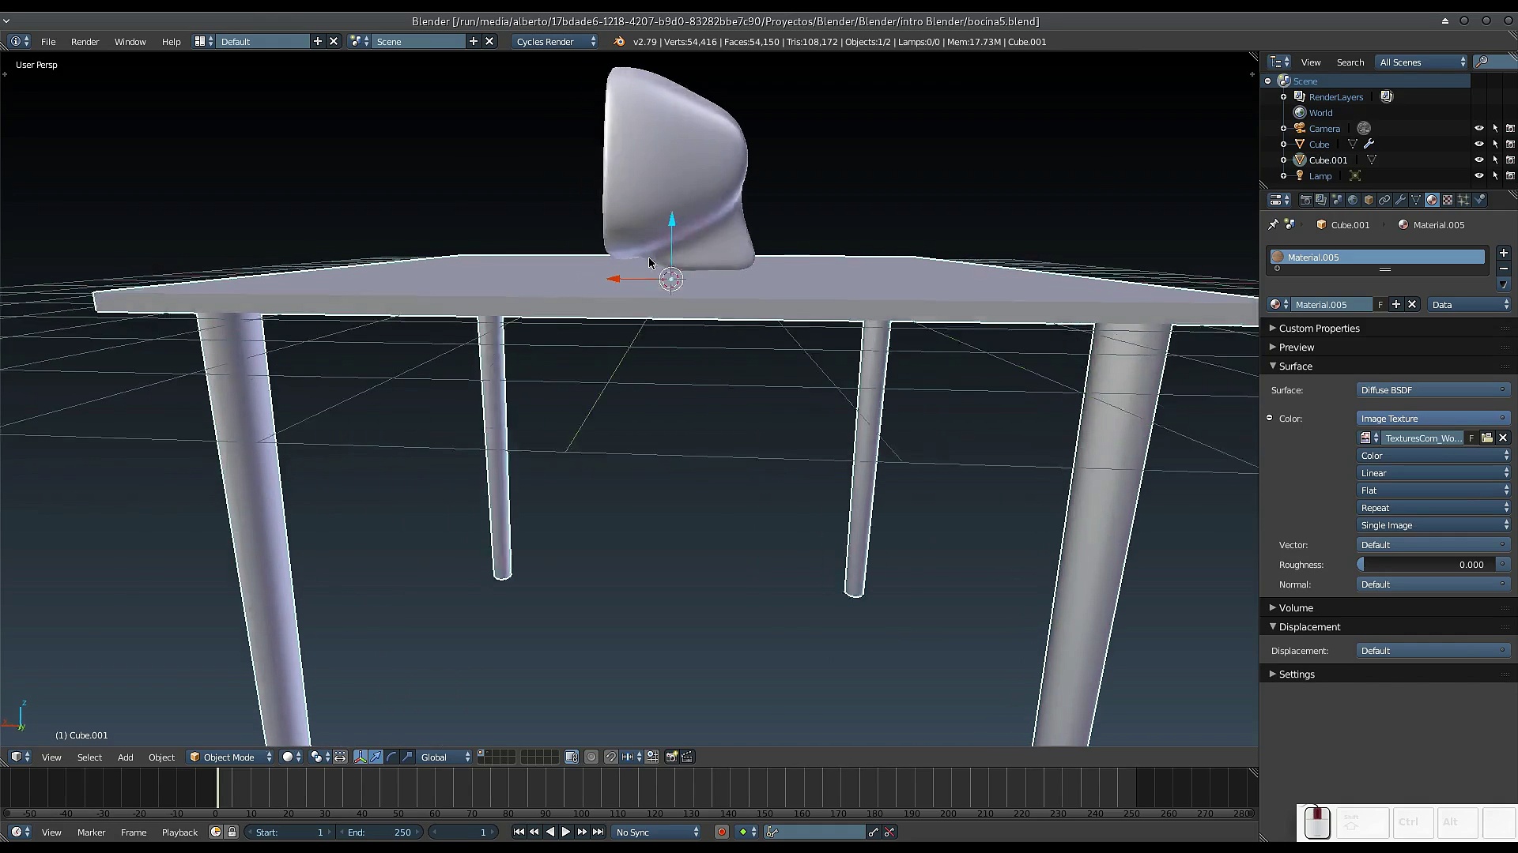The width and height of the screenshot is (1518, 853).
Task: Expand the Preview panel
Action: pos(1297,348)
